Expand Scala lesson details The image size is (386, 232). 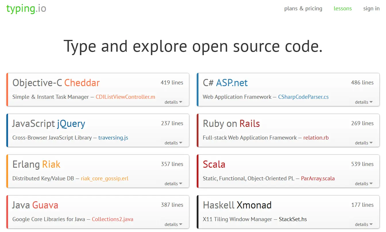tap(364, 184)
